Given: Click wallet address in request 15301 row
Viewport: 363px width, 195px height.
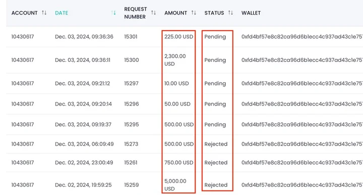Looking at the screenshot, I should click(302, 37).
